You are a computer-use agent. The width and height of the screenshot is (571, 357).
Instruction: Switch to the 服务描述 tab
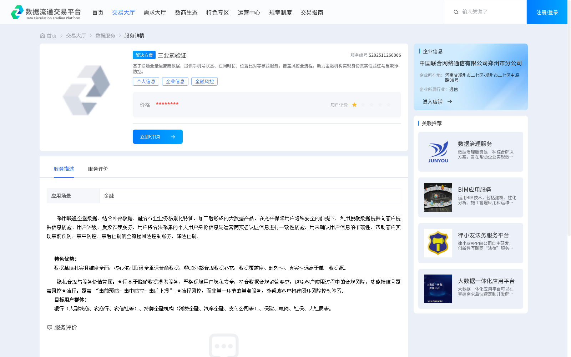tap(64, 169)
